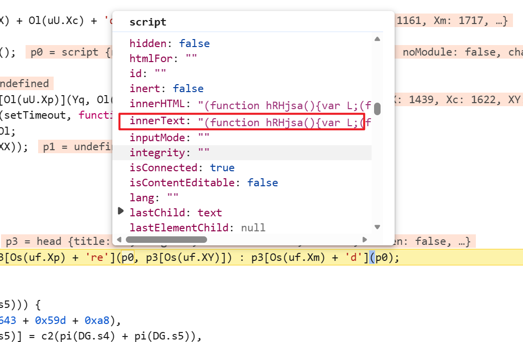Select the innerText property row
Image resolution: width=523 pixels, height=342 pixels.
click(x=242, y=122)
